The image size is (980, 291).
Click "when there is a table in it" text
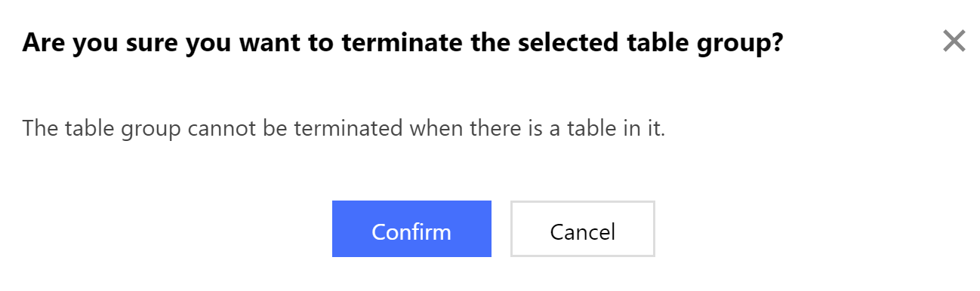coord(536,127)
